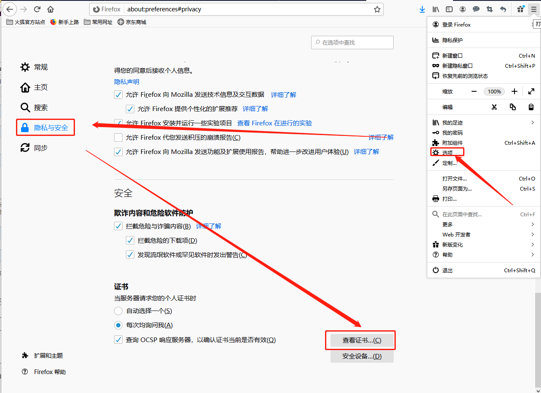This screenshot has width=541, height=393.
Task: Zoom out with the minus button
Action: pyautogui.click(x=474, y=91)
